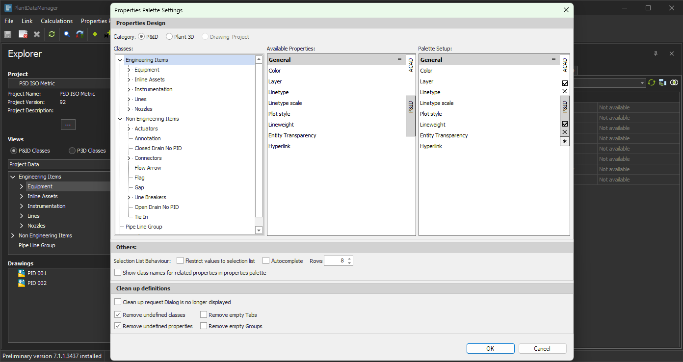Uncheck Remove undefined classes
Image resolution: width=683 pixels, height=362 pixels.
click(118, 314)
